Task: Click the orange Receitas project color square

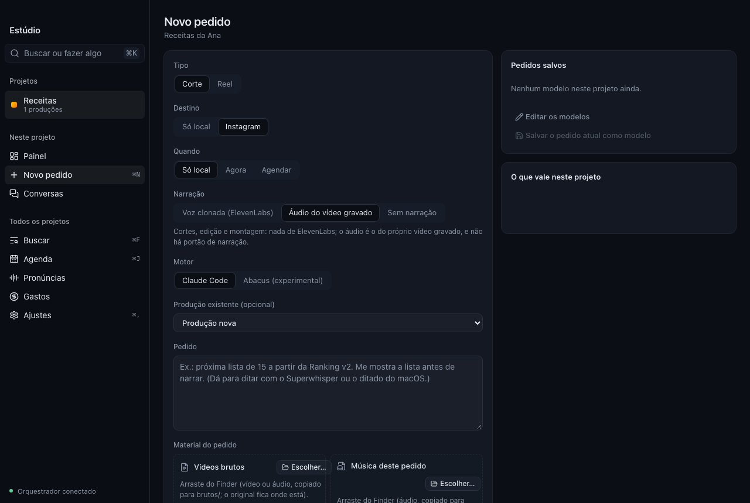Action: click(x=14, y=105)
